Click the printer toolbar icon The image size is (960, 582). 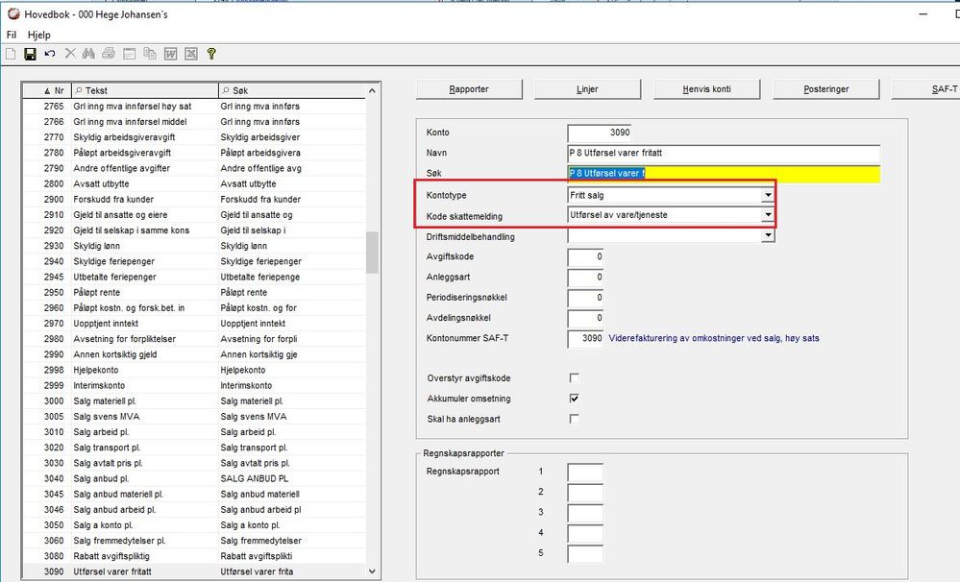point(109,54)
